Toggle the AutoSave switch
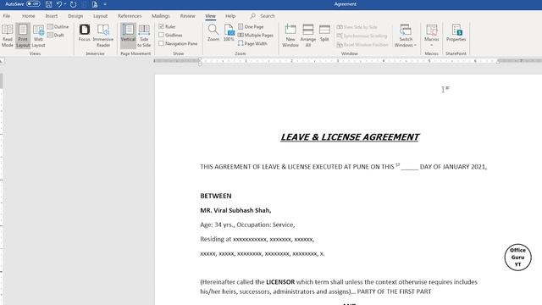 (33, 4)
